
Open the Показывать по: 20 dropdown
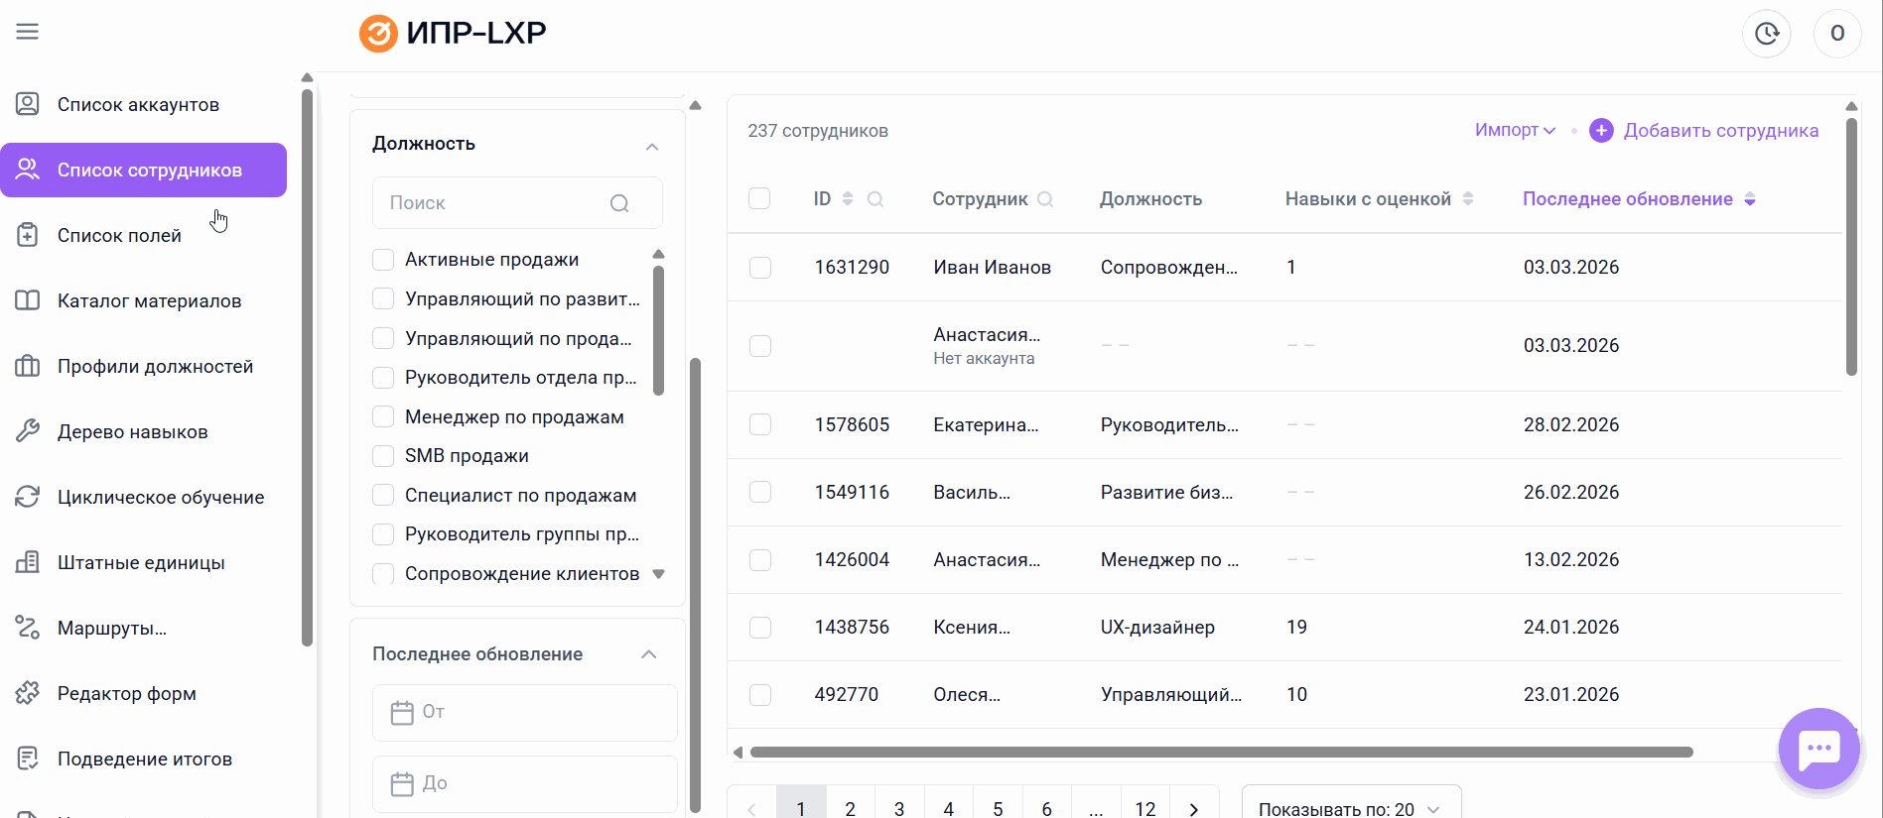click(1349, 808)
